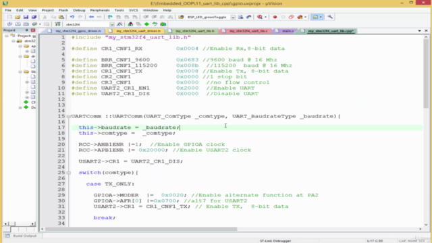This screenshot has height=243, width=432.
Task: Undo the last edit
Action: tap(72, 17)
